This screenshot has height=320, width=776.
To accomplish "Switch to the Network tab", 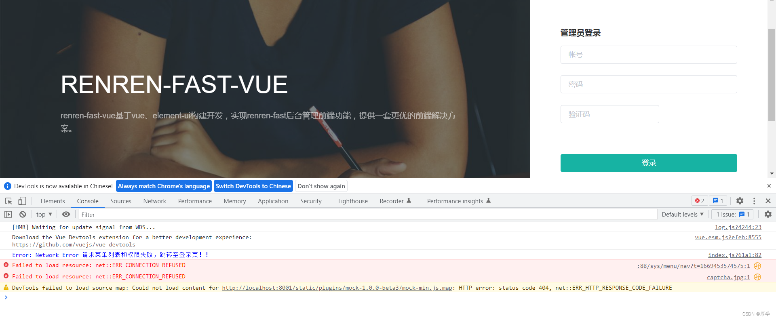I will (x=155, y=201).
